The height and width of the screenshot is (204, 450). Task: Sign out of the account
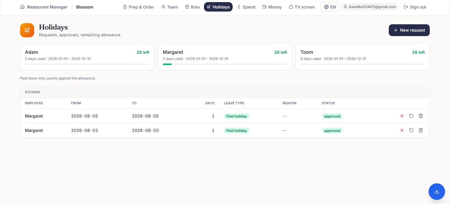click(x=415, y=7)
